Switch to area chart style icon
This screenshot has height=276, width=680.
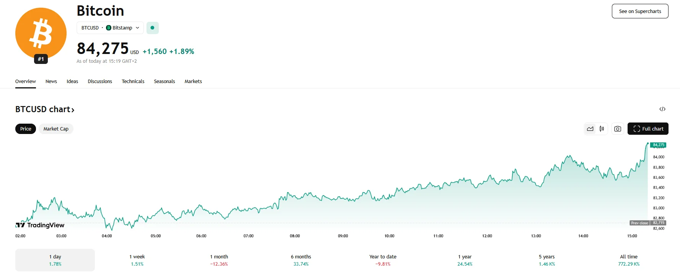[590, 129]
